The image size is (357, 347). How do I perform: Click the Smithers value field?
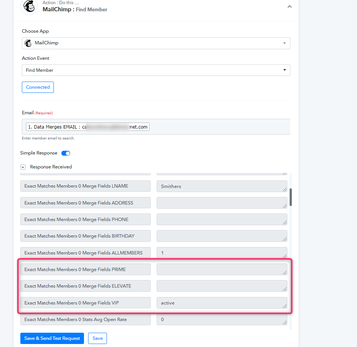tap(222, 186)
